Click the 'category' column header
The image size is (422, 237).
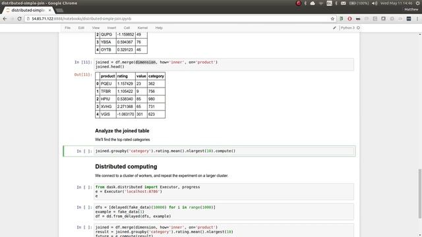[x=156, y=76]
